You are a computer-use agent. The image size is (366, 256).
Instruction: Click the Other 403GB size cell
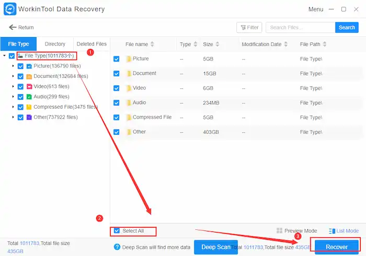[211, 132]
